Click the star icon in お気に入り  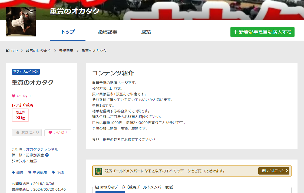pos(18,133)
